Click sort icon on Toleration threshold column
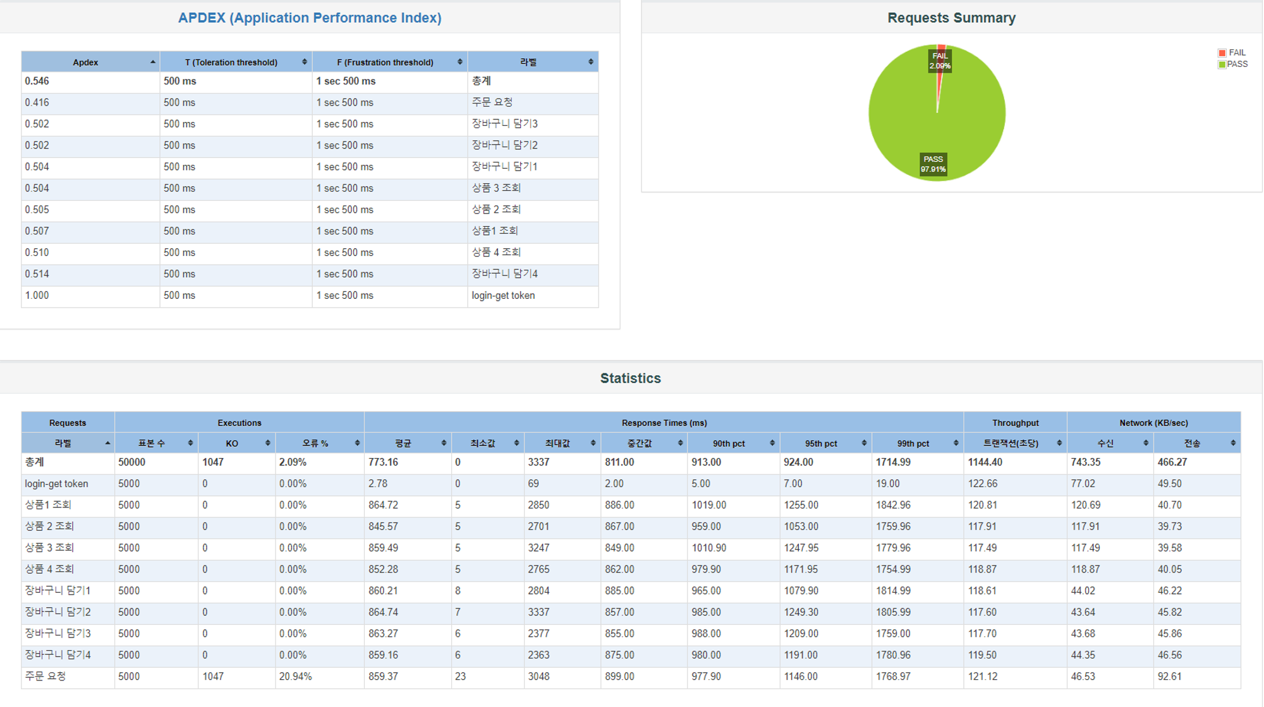Image resolution: width=1264 pixels, height=707 pixels. 305,62
